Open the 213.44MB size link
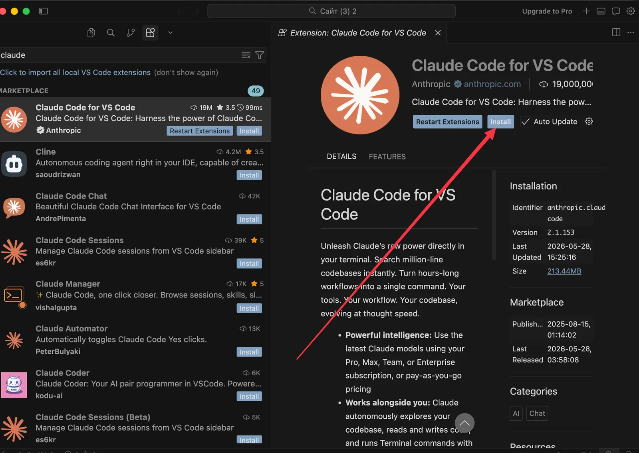Screen dimensions: 639x453 pyautogui.click(x=564, y=271)
